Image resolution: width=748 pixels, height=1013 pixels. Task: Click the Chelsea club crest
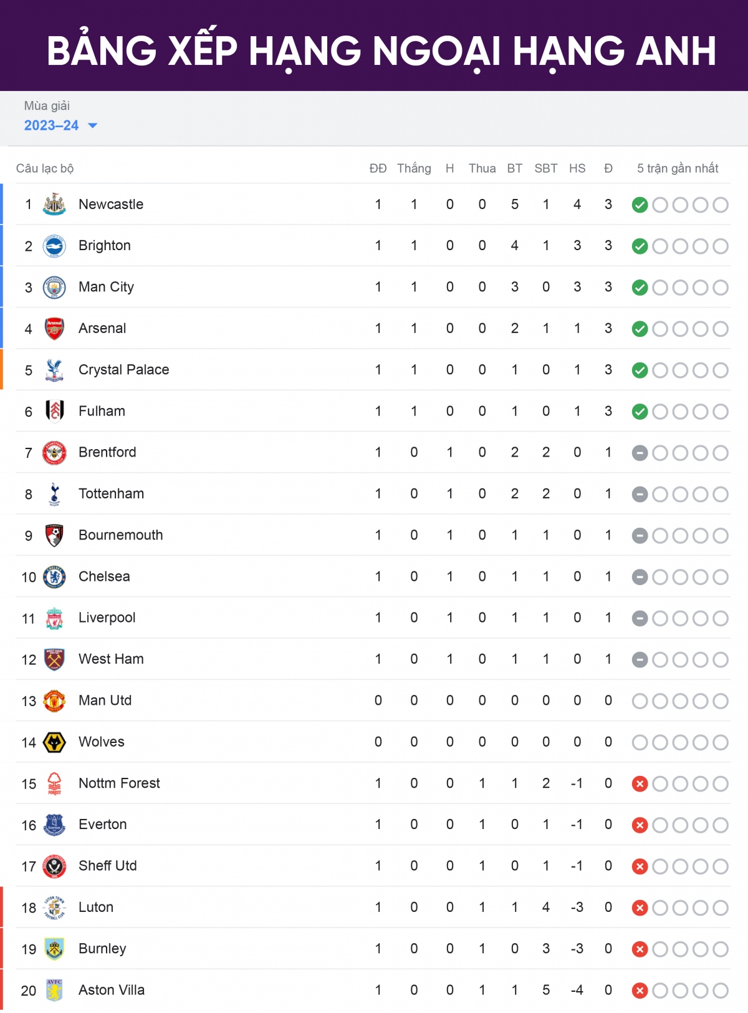(x=54, y=577)
